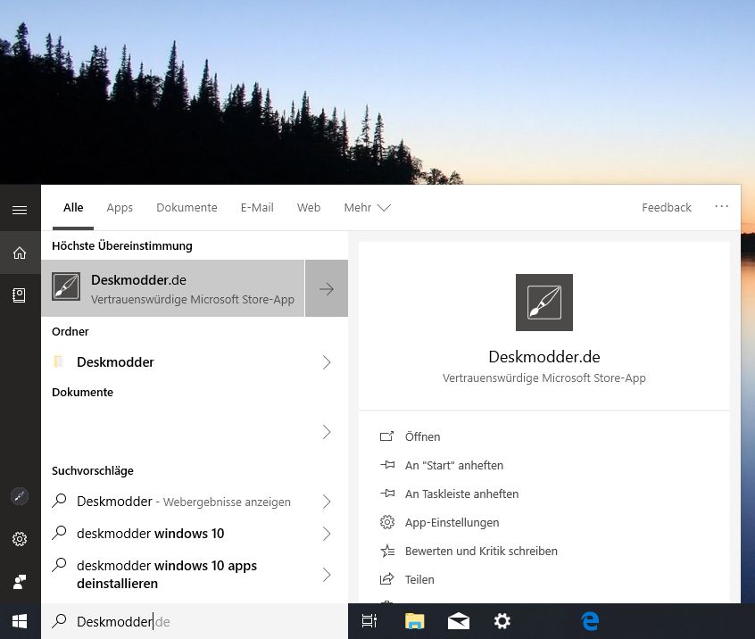The height and width of the screenshot is (639, 755).
Task: Open App-Einstellungen
Action: pos(452,522)
